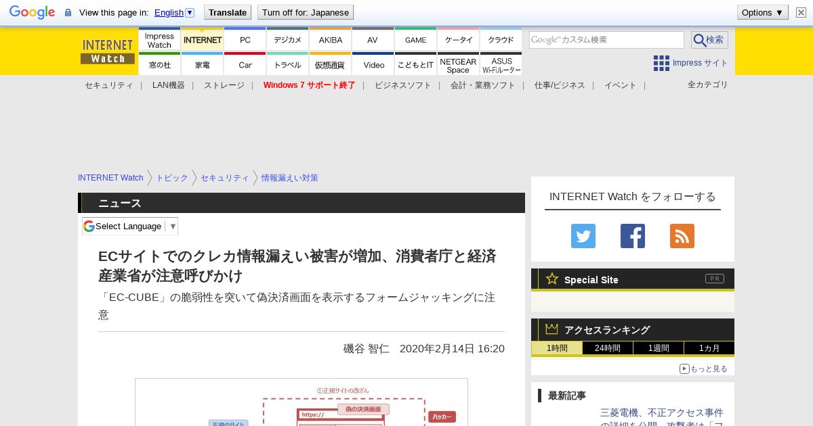Click the author name 磯谷 智仁

coord(367,349)
